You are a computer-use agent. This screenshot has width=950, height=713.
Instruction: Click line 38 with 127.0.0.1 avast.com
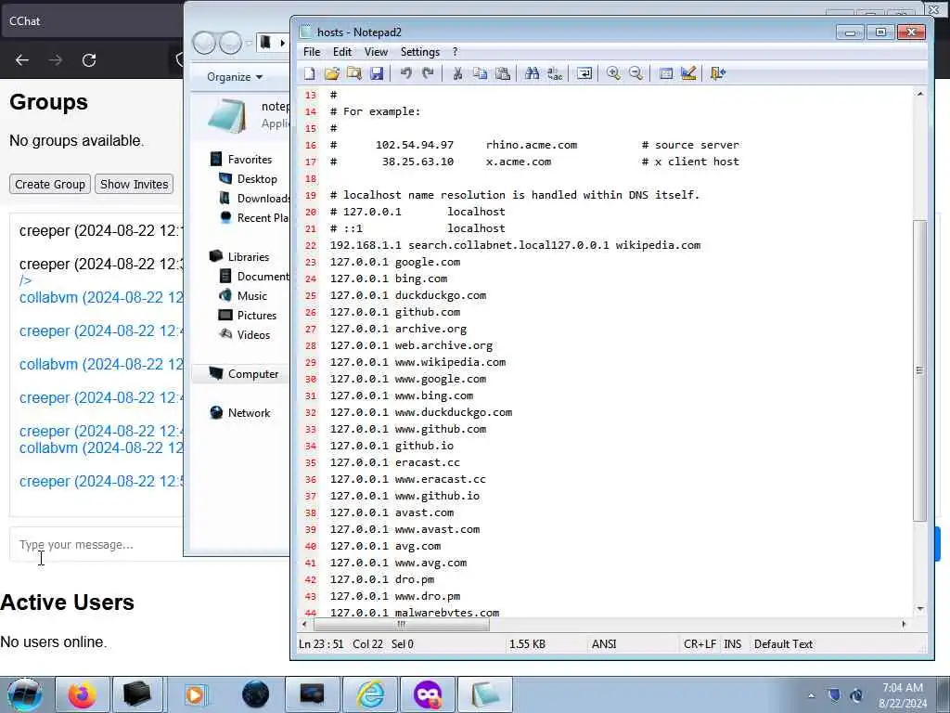[392, 512]
